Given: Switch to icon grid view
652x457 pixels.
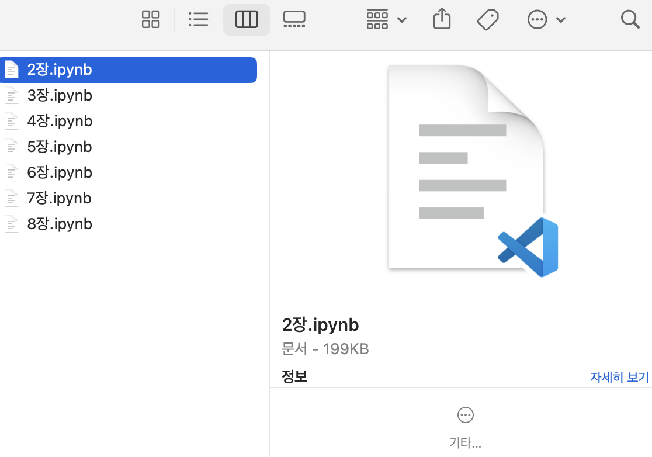Looking at the screenshot, I should coord(151,19).
